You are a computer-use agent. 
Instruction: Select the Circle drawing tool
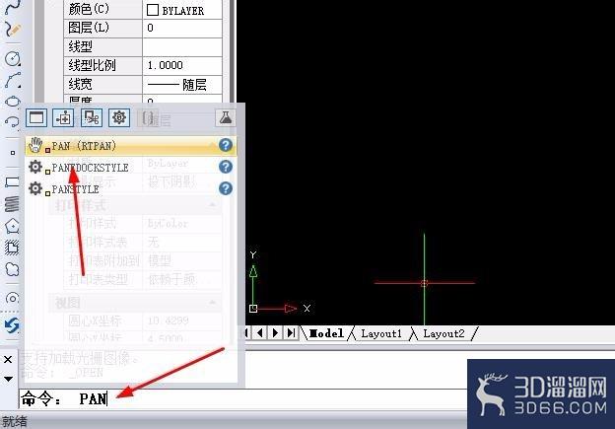(x=13, y=59)
